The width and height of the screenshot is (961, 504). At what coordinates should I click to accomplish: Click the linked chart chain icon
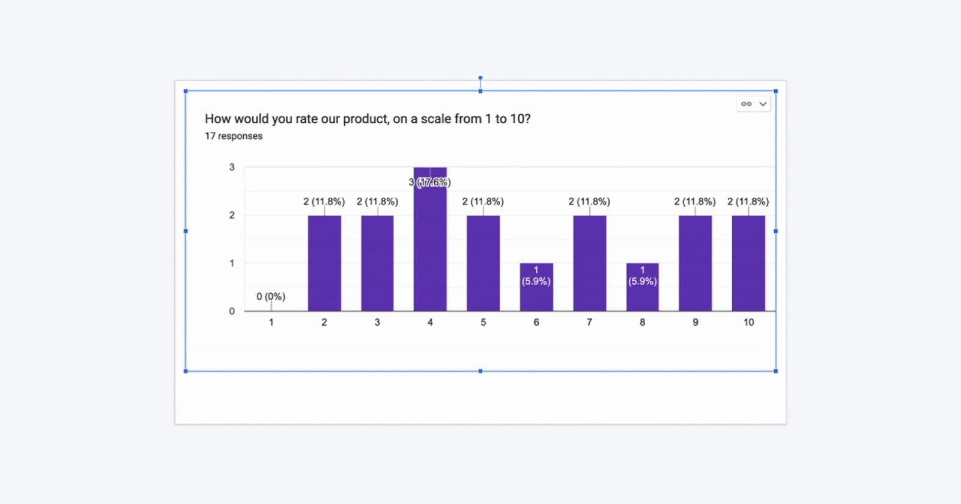(746, 104)
